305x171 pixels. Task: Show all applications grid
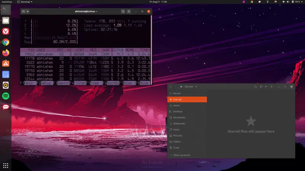tap(6, 166)
